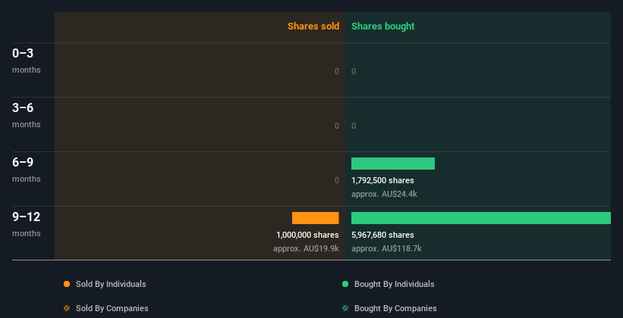Click the 6–9 months row label
Image resolution: width=623 pixels, height=318 pixels.
click(27, 170)
